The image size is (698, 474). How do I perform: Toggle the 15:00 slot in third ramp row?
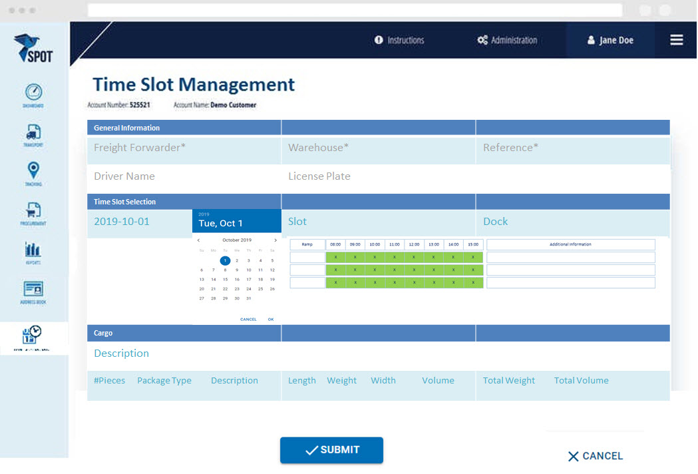[473, 283]
